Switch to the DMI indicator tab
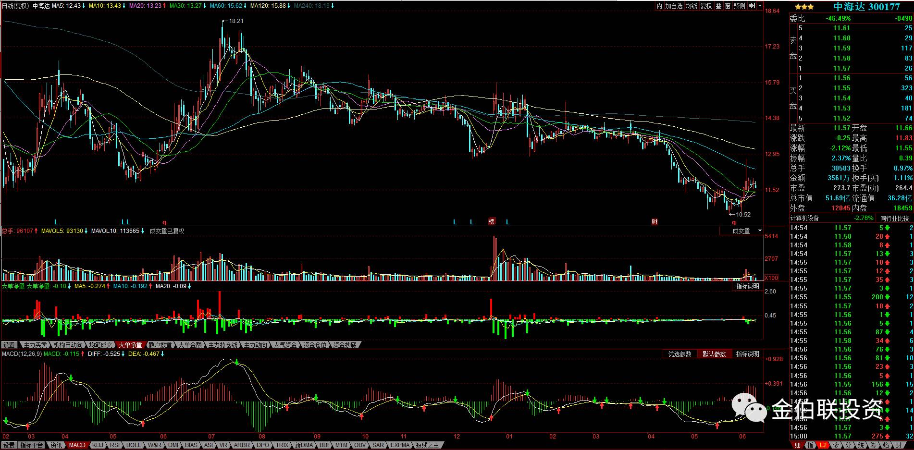Viewport: 914px width, 450px height. (173, 445)
